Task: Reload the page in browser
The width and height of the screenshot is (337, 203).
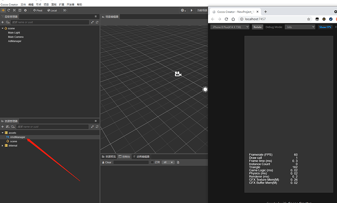Action: click(x=226, y=19)
